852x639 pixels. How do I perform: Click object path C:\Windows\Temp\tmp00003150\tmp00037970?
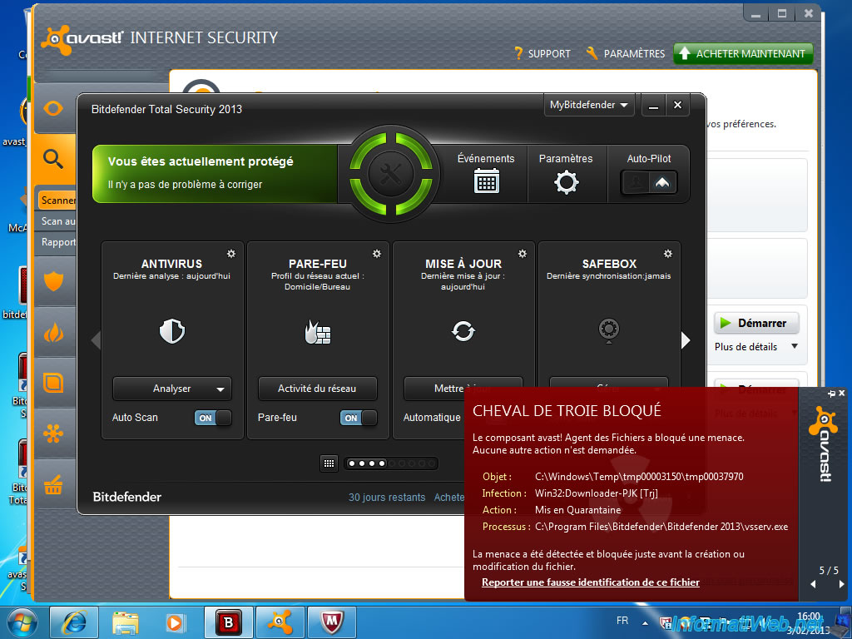click(x=639, y=477)
